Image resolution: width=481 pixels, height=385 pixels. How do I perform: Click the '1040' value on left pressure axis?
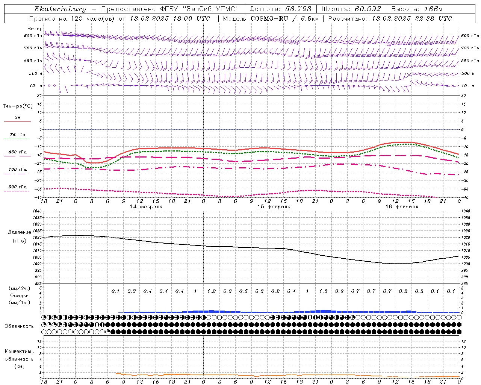[38, 211]
